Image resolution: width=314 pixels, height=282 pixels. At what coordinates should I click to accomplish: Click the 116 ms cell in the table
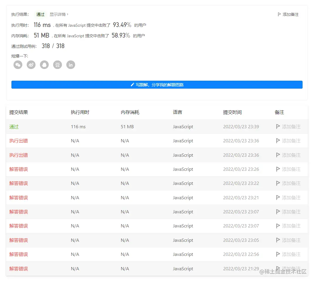pos(78,126)
